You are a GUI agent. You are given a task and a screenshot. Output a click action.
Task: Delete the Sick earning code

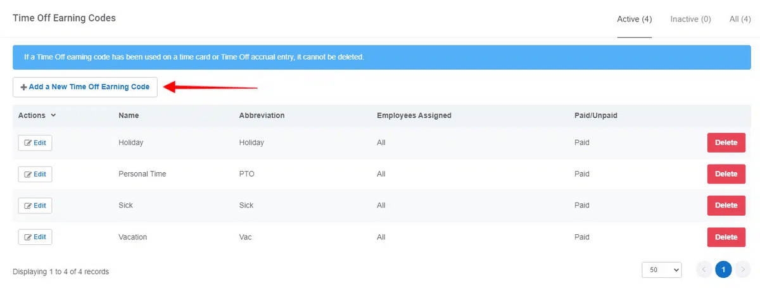click(726, 205)
